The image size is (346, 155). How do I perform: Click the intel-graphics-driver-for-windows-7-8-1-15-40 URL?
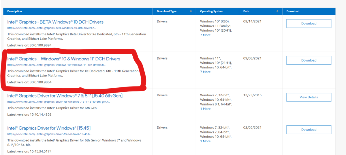(x=59, y=102)
